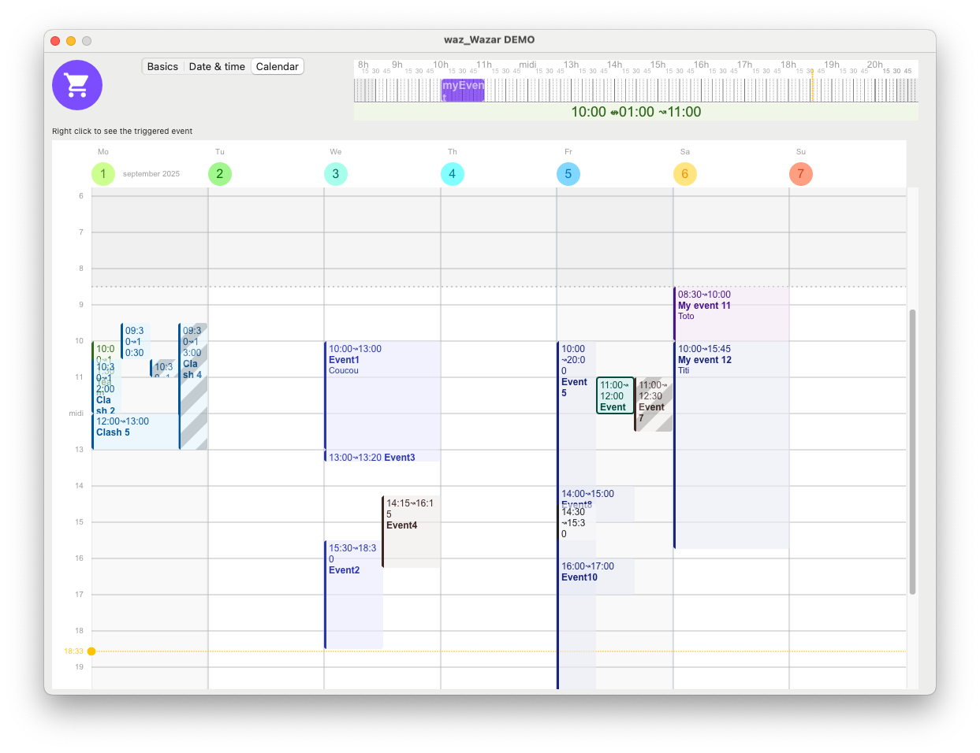980x753 pixels.
Task: Switch to the Basics tab
Action: click(x=162, y=67)
